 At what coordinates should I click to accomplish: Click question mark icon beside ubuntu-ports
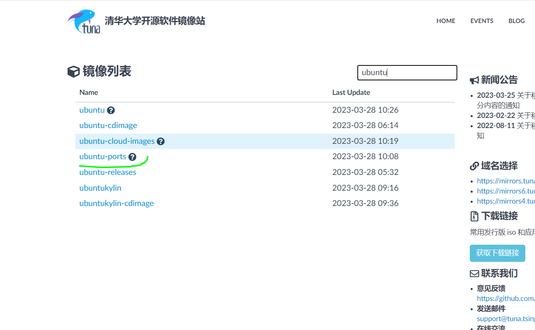pyautogui.click(x=132, y=157)
